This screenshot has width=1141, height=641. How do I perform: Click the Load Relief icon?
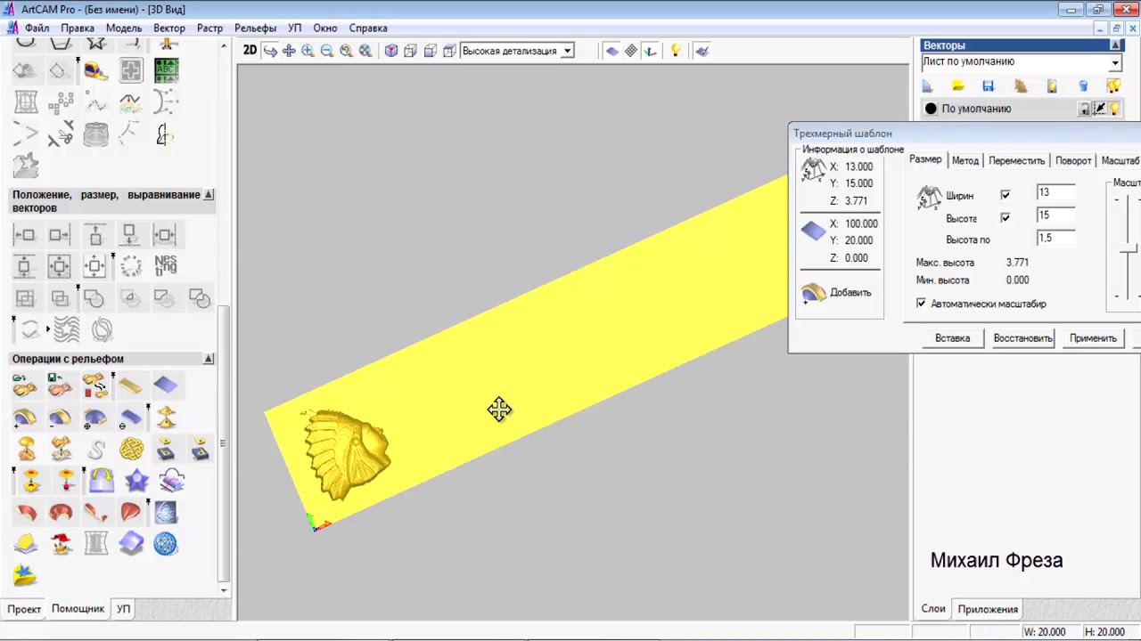pos(25,385)
